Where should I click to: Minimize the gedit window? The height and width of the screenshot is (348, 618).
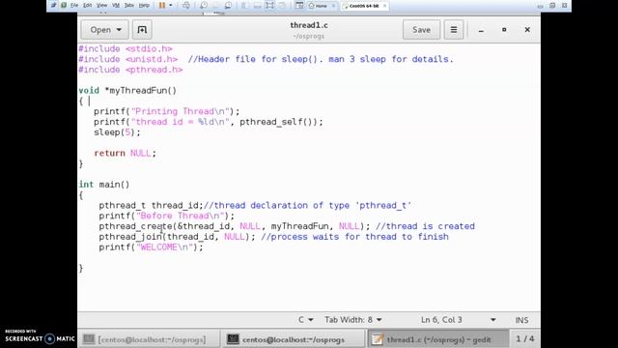[481, 30]
